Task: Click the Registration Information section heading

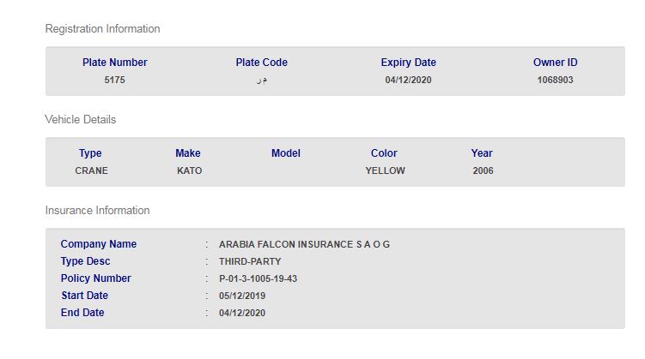Action: [102, 29]
